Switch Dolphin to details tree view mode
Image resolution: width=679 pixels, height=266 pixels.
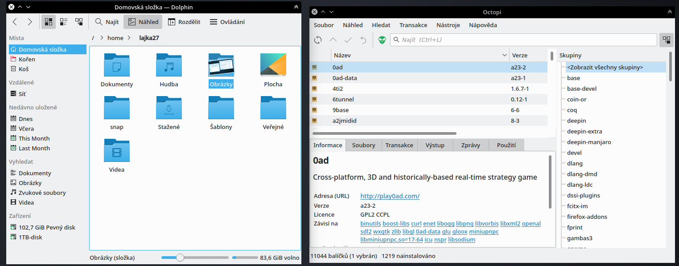[79, 22]
